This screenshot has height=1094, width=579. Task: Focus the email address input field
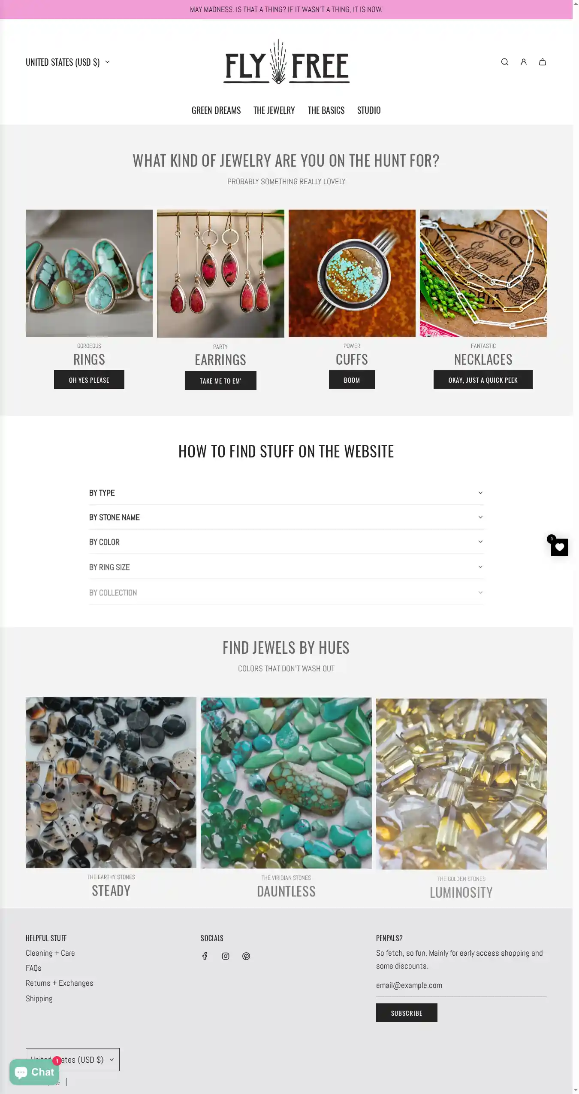coord(461,985)
